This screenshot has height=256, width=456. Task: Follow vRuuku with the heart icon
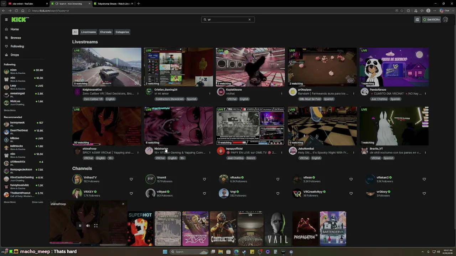pos(278,179)
